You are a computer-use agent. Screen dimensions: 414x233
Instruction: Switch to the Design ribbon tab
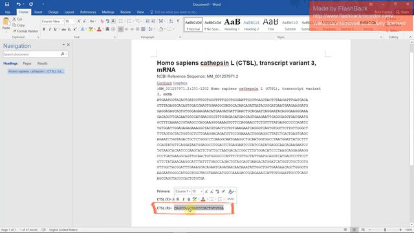pyautogui.click(x=53, y=12)
